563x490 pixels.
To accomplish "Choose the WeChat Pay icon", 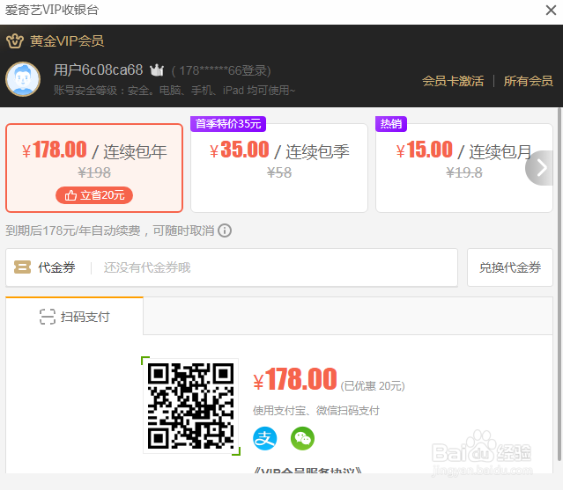I will [x=302, y=438].
